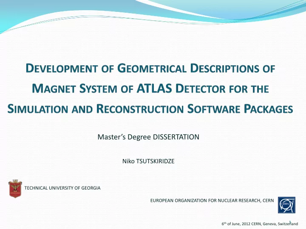Viewport: 306px width, 229px height.
Task: Click the author name 'Niko TSUTSKIRIDZE'
Action: 148,161
